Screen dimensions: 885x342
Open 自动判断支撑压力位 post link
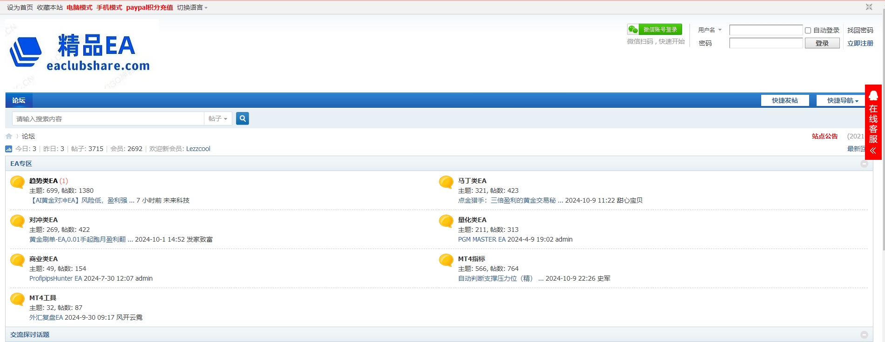pyautogui.click(x=501, y=278)
